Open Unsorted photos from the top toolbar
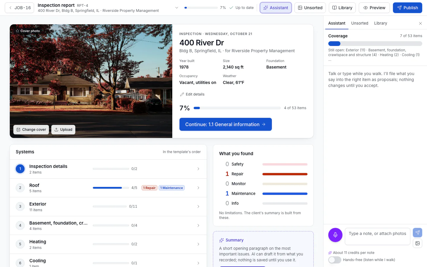Viewport: 427px width, 267px height. 310,8
